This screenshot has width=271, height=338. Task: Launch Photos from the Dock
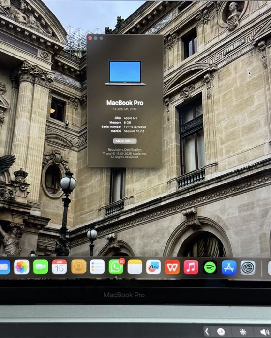pos(21,267)
